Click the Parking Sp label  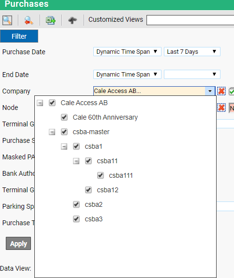(x=18, y=206)
